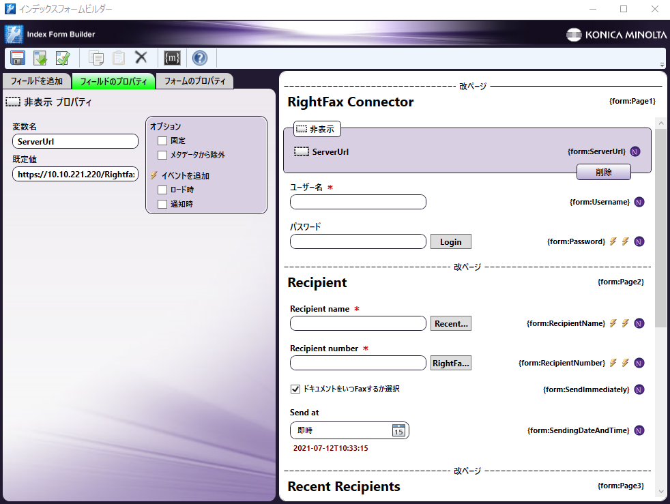Screen dimensions: 670x504
Task: Open Help via the question mark icon
Action: coord(199,58)
